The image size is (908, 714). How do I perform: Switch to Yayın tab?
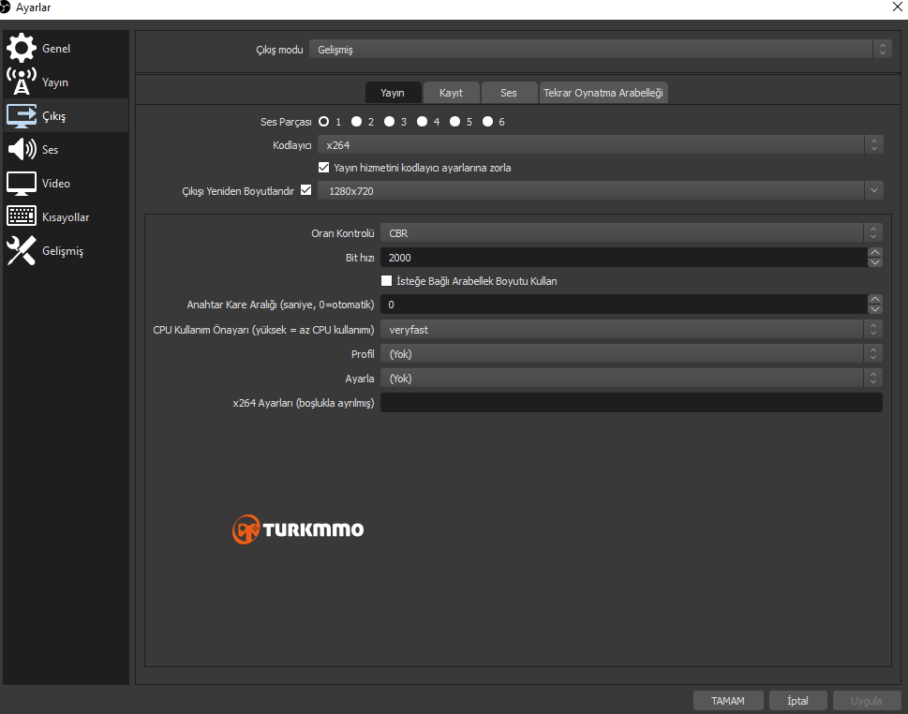click(x=393, y=93)
